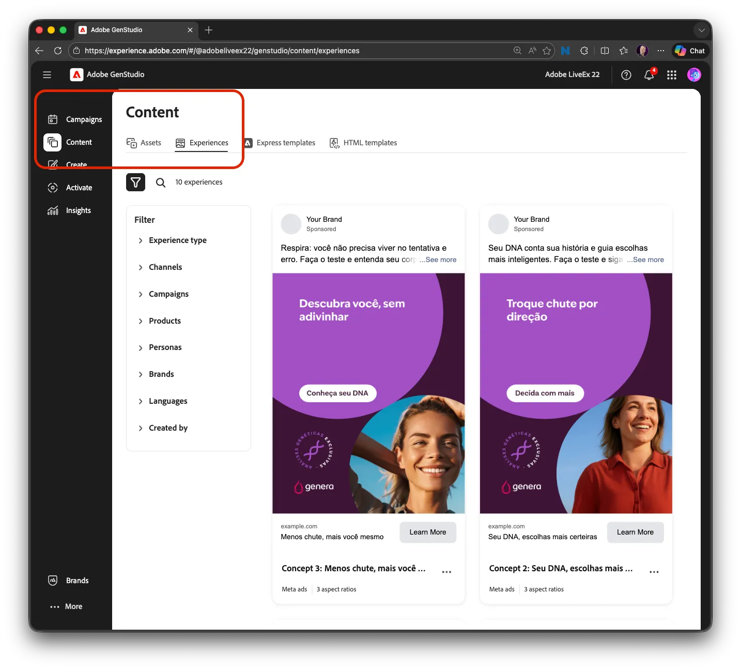
Task: Open the app switcher grid icon
Action: tap(672, 75)
